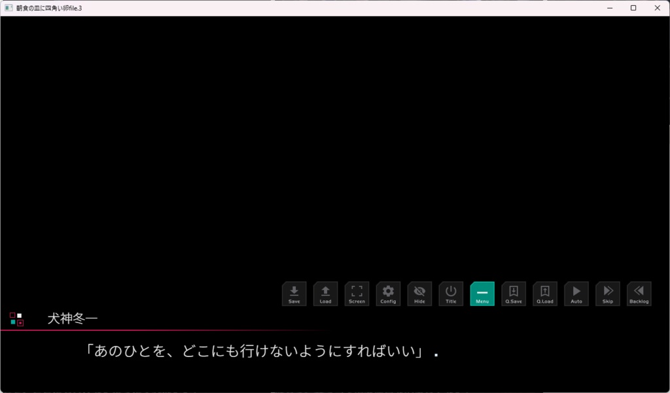The height and width of the screenshot is (393, 670).
Task: Click the white square marker beside the namebox
Action: click(x=19, y=315)
